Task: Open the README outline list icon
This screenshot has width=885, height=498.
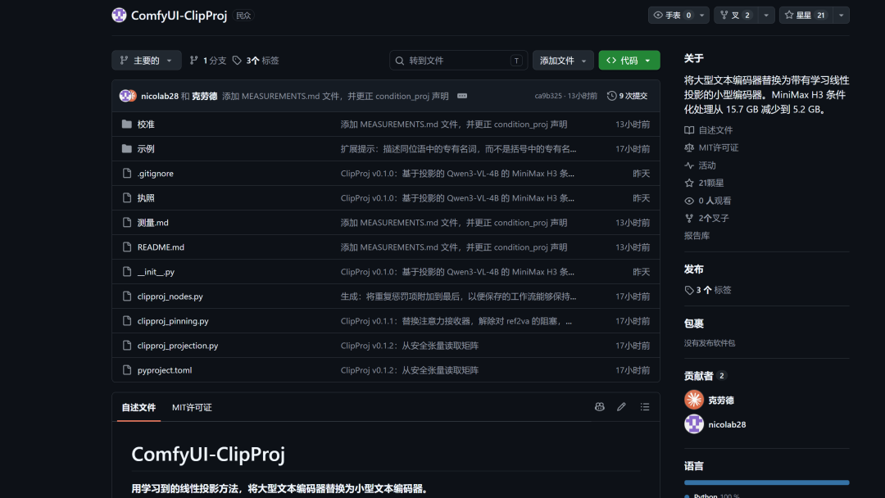Action: 645,406
